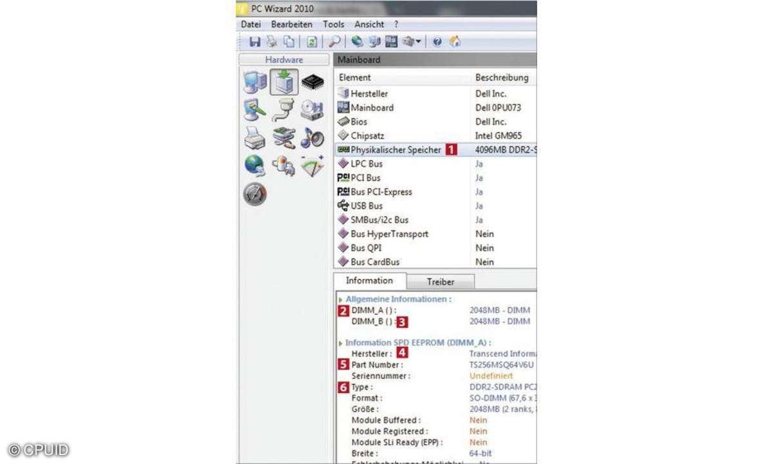Click the blue board toolbar icon
The width and height of the screenshot is (773, 464).
391,42
